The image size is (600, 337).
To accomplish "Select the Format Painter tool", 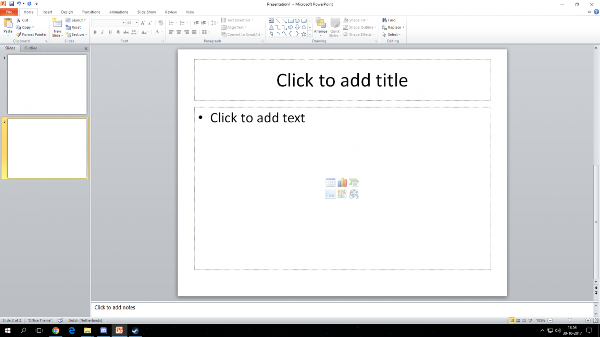I will point(31,35).
